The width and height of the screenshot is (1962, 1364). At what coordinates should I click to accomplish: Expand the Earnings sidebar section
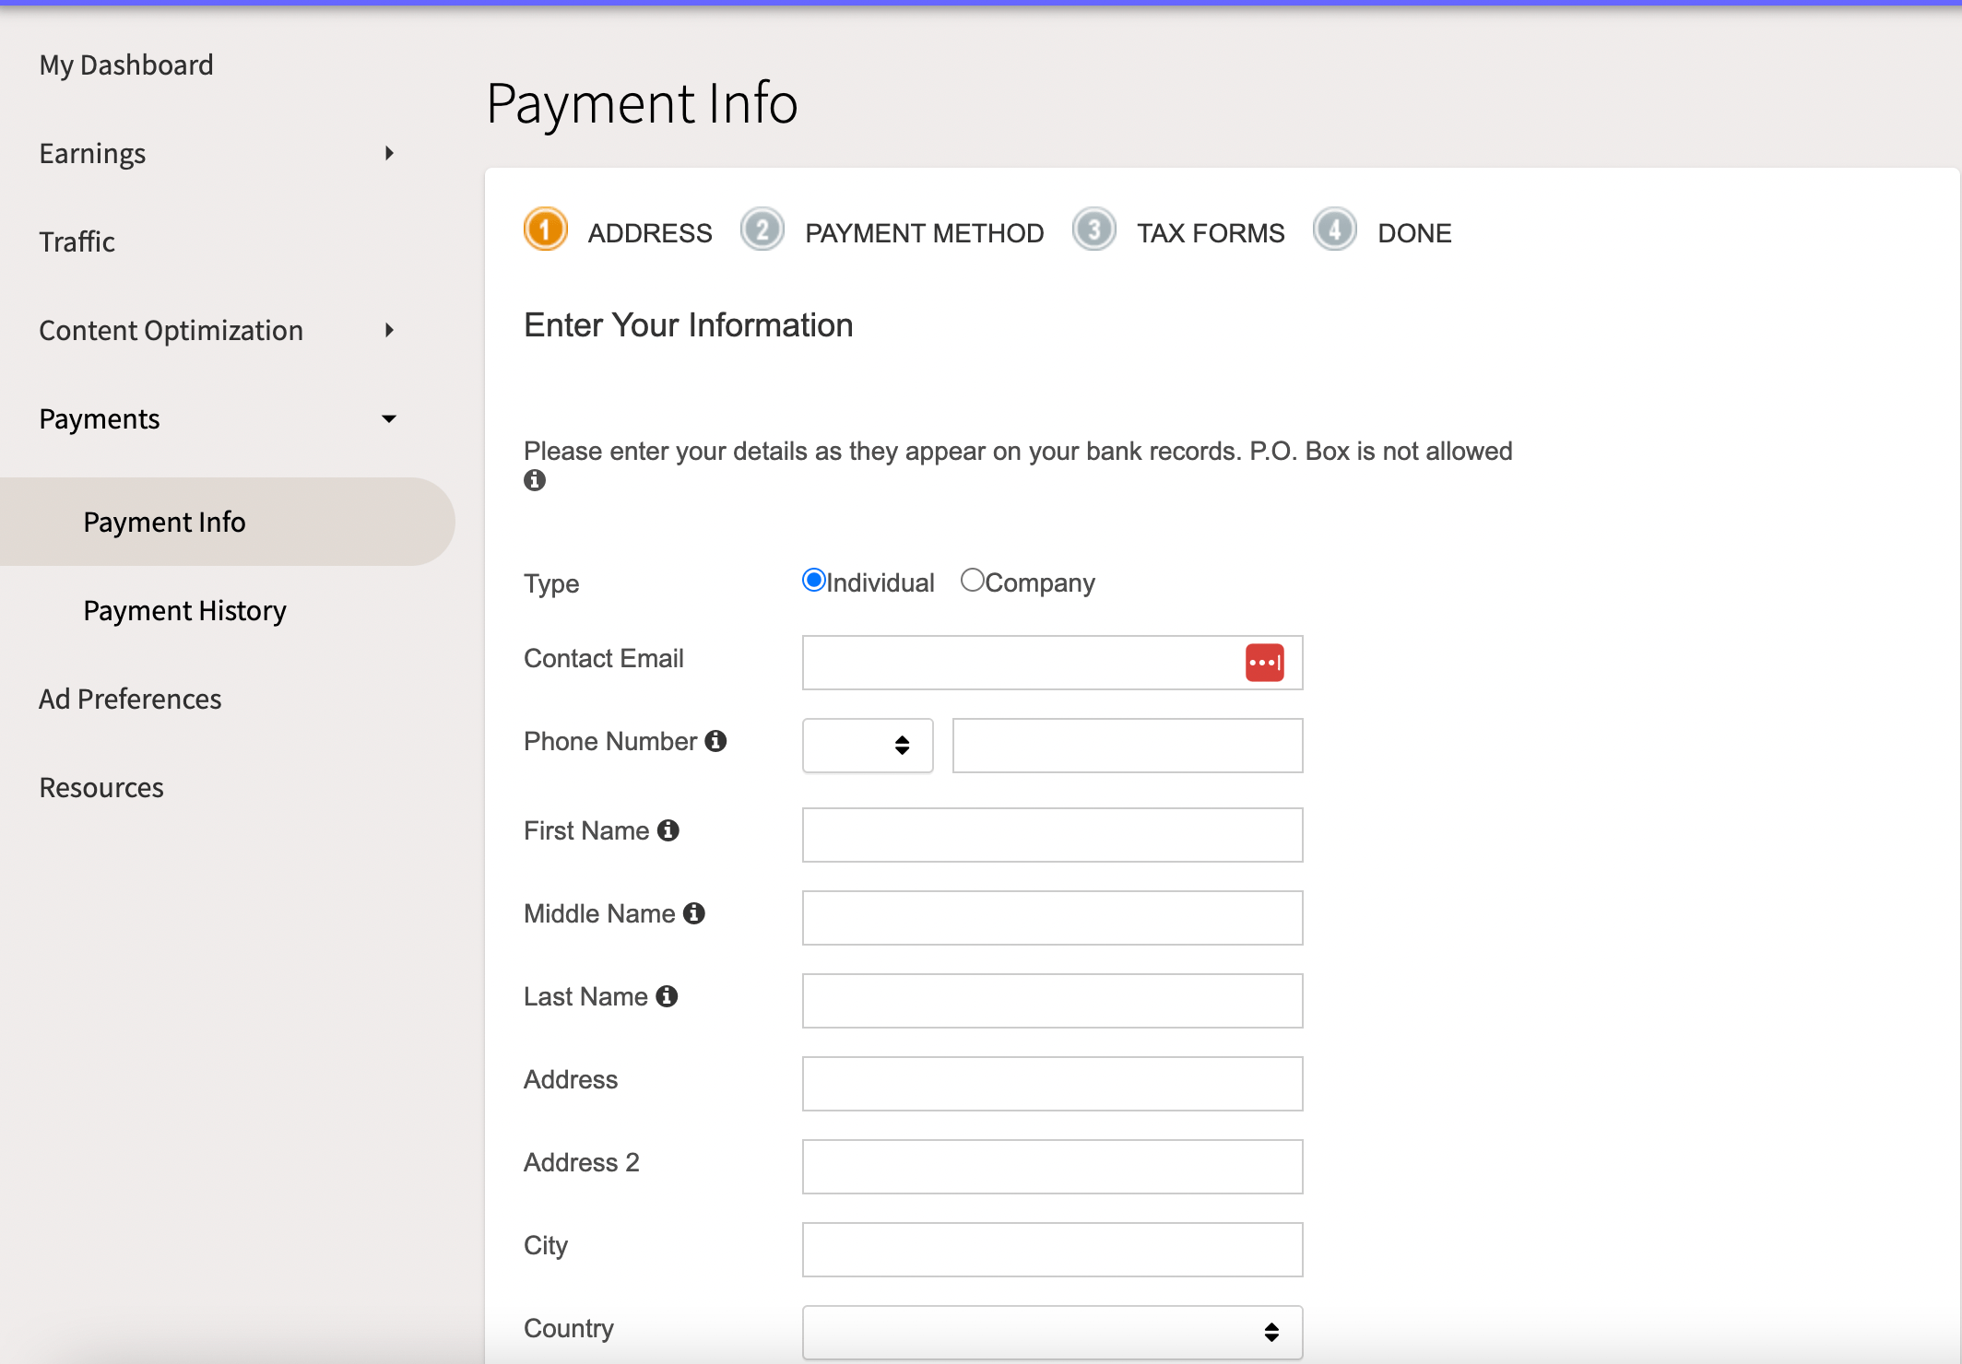388,153
